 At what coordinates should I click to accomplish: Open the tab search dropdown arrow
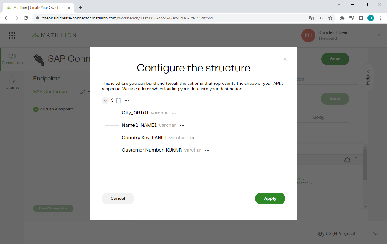click(x=339, y=4)
